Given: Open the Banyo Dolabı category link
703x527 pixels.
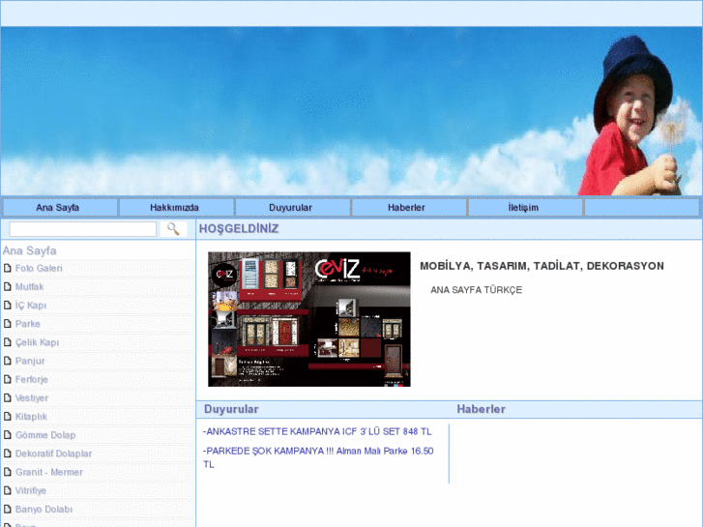Looking at the screenshot, I should [x=44, y=509].
